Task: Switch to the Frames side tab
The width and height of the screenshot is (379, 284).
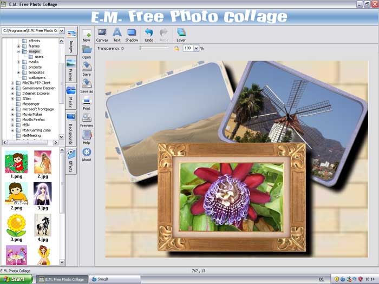Action: (71, 69)
